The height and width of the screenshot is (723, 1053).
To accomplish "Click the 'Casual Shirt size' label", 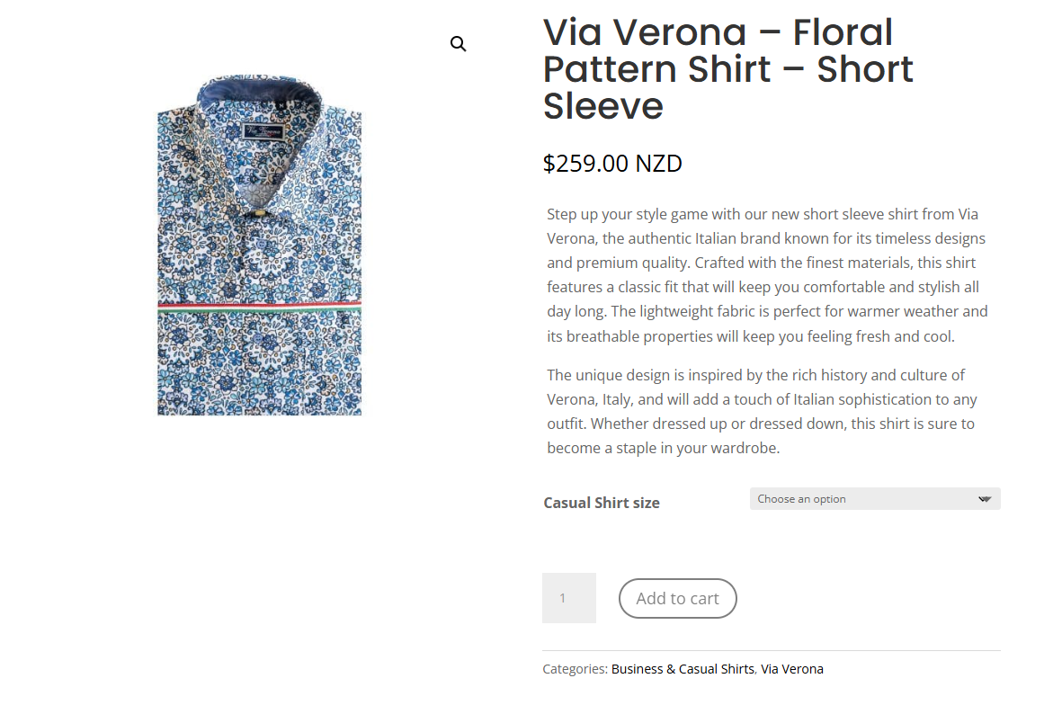I will (x=602, y=503).
